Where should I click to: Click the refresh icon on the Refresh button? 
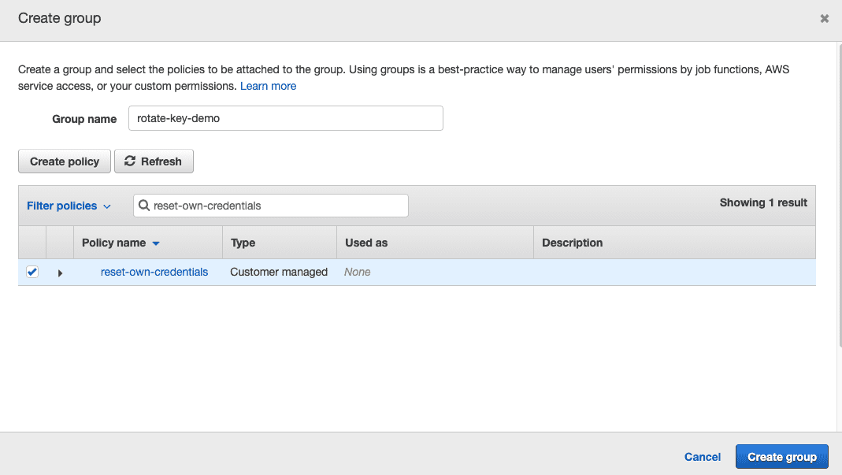tap(129, 161)
